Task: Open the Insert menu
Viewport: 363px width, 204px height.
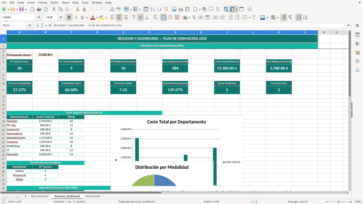Action: pos(31,2)
